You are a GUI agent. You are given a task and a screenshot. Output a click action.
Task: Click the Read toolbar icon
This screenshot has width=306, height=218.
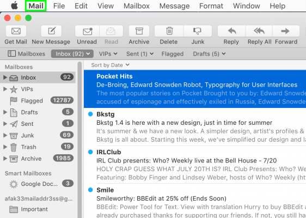click(111, 31)
